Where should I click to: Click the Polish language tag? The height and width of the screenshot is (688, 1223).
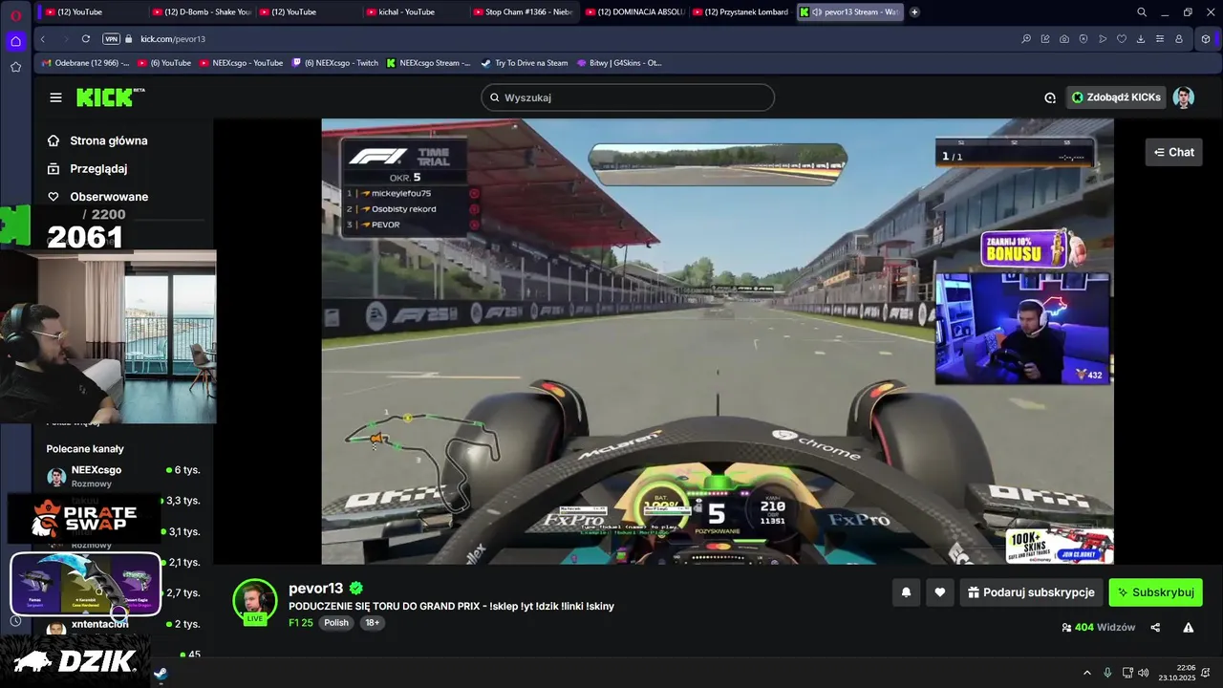tap(336, 622)
